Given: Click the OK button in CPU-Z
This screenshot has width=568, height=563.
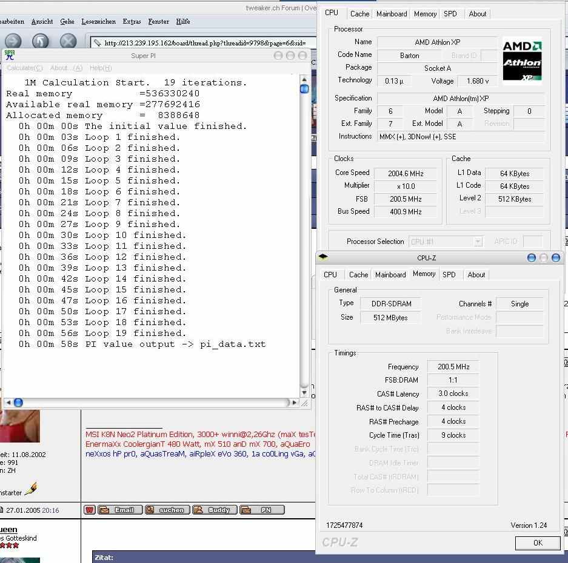Looking at the screenshot, I should coord(537,543).
